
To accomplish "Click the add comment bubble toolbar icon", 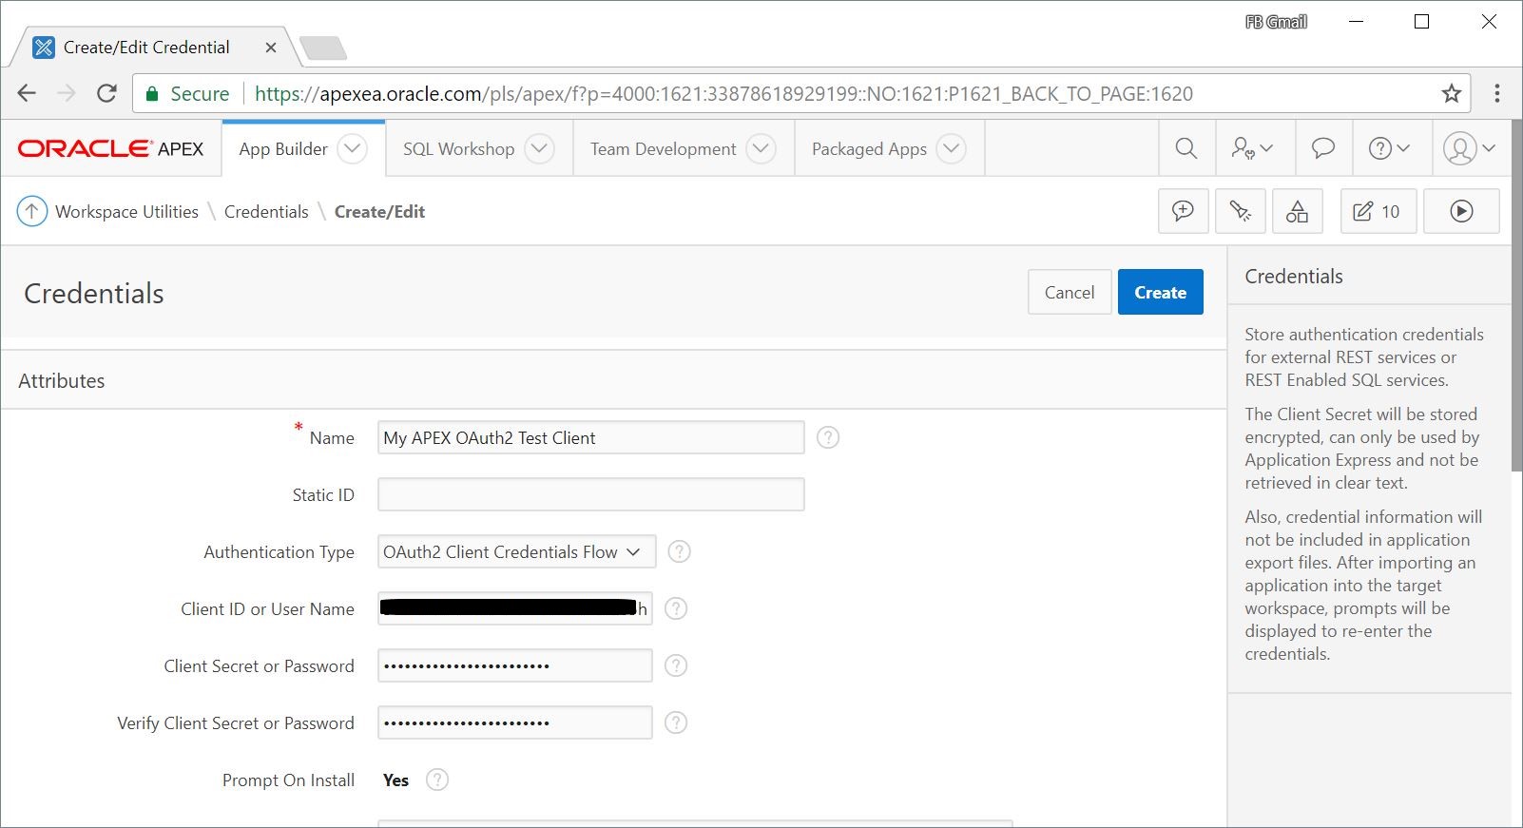I will coord(1183,211).
